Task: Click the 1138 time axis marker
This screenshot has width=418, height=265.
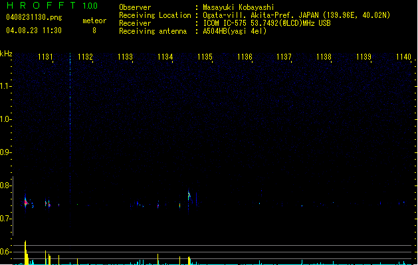Action: tap(324, 57)
